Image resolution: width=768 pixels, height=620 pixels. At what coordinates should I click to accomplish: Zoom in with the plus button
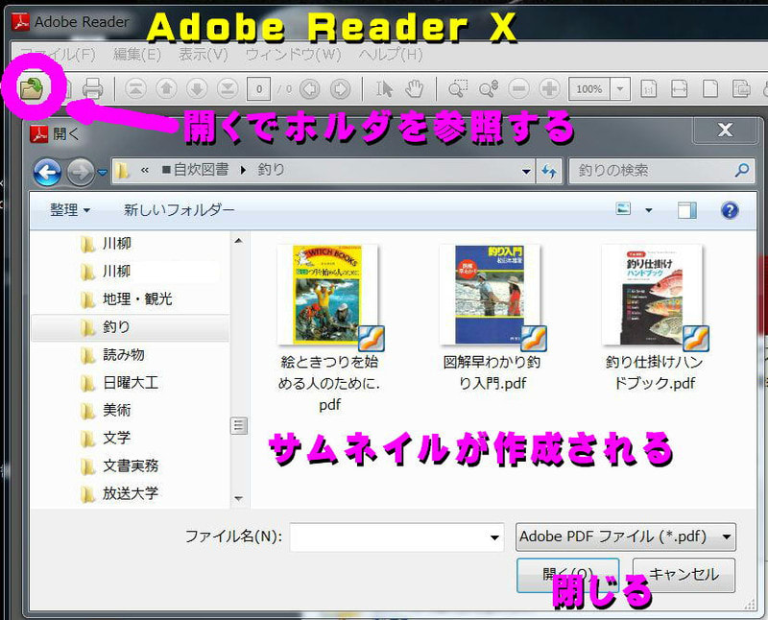point(549,88)
